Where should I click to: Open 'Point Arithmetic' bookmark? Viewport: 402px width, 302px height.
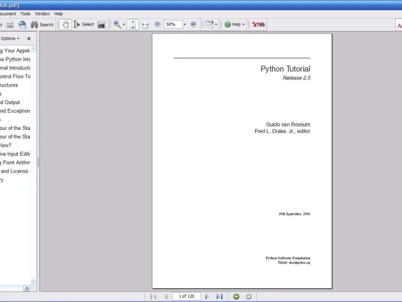tap(15, 163)
